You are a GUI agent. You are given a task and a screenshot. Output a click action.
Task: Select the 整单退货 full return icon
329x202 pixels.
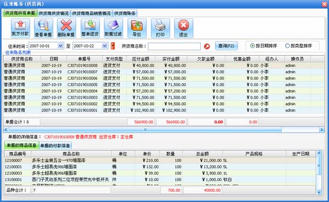[90, 28]
